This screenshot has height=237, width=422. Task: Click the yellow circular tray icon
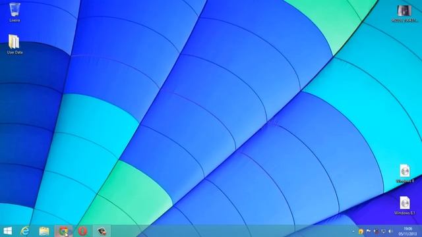(x=361, y=231)
